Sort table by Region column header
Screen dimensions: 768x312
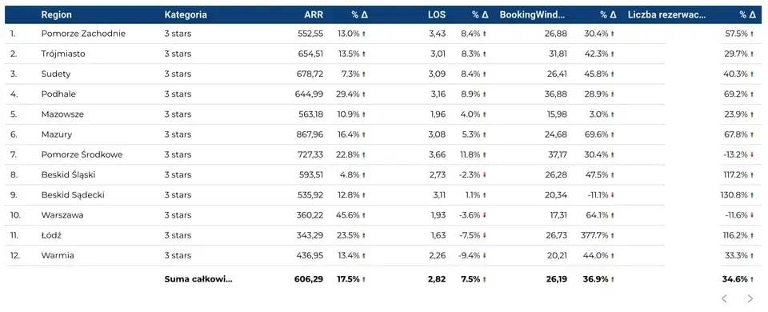click(x=56, y=14)
